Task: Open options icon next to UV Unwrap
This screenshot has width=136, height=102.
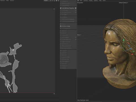Action: coord(76,10)
